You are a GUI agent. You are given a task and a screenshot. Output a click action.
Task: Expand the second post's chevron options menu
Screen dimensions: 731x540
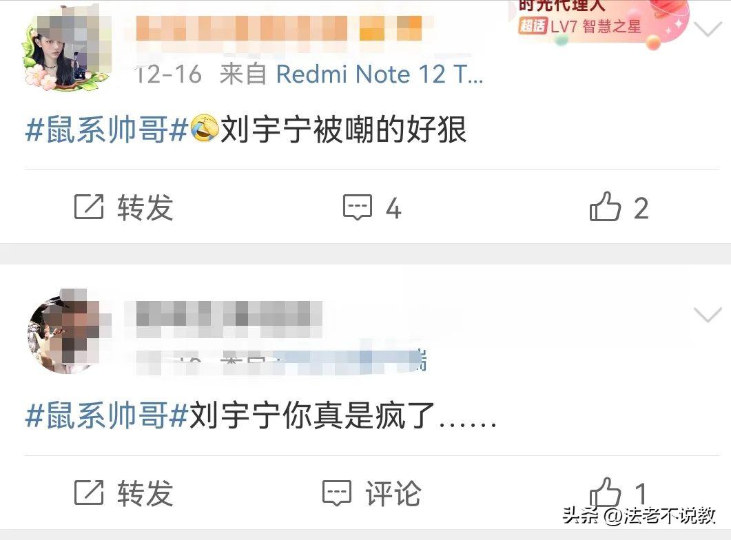708,315
